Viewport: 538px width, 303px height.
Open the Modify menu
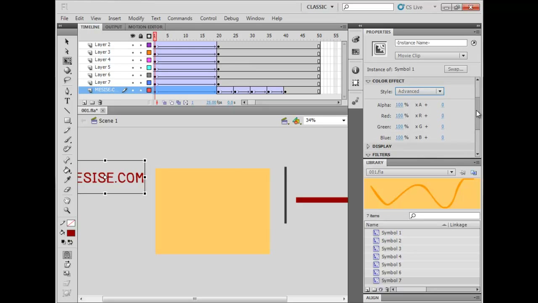(x=136, y=19)
